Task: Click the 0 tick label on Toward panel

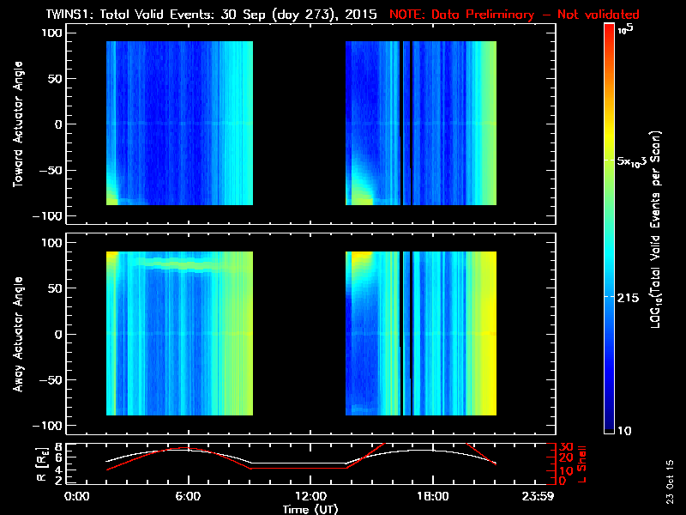Action: pos(58,124)
